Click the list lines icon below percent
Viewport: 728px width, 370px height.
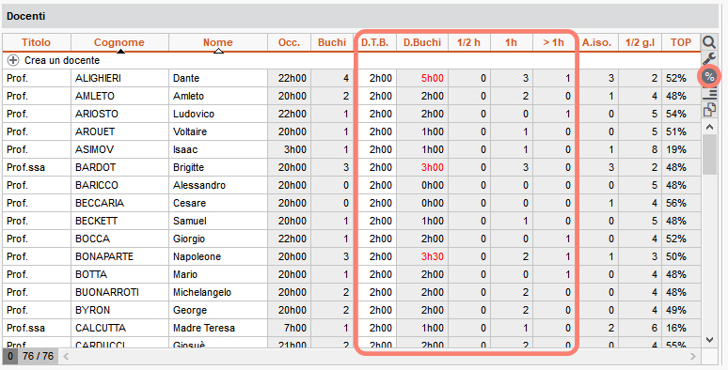pyautogui.click(x=709, y=94)
